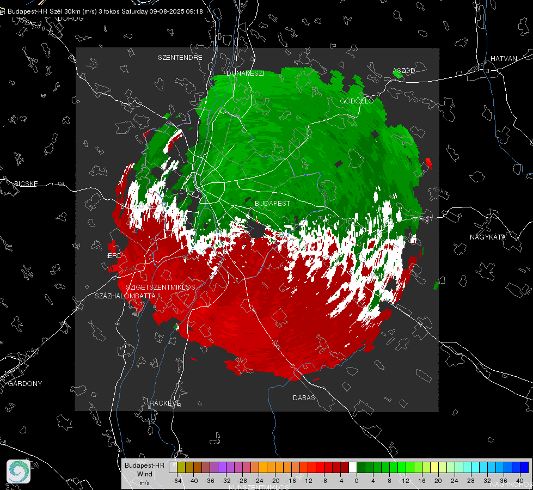Click the GÁRDONY town label

tap(25, 384)
